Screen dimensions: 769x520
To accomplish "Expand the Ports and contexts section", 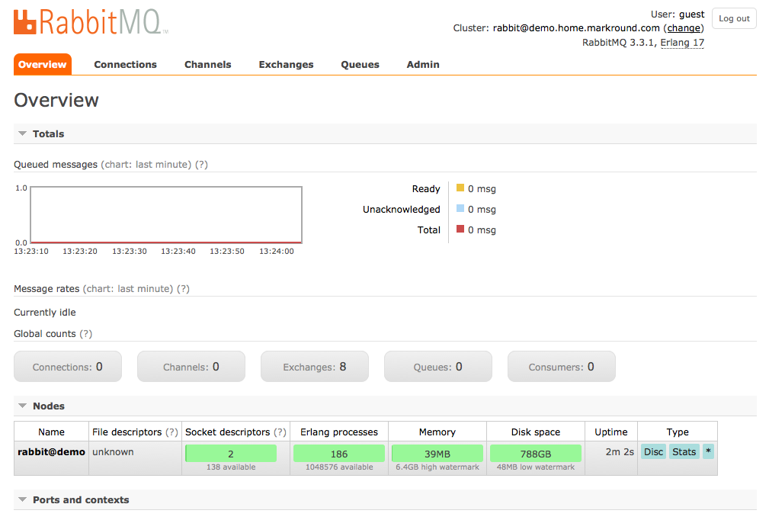I will tap(80, 500).
